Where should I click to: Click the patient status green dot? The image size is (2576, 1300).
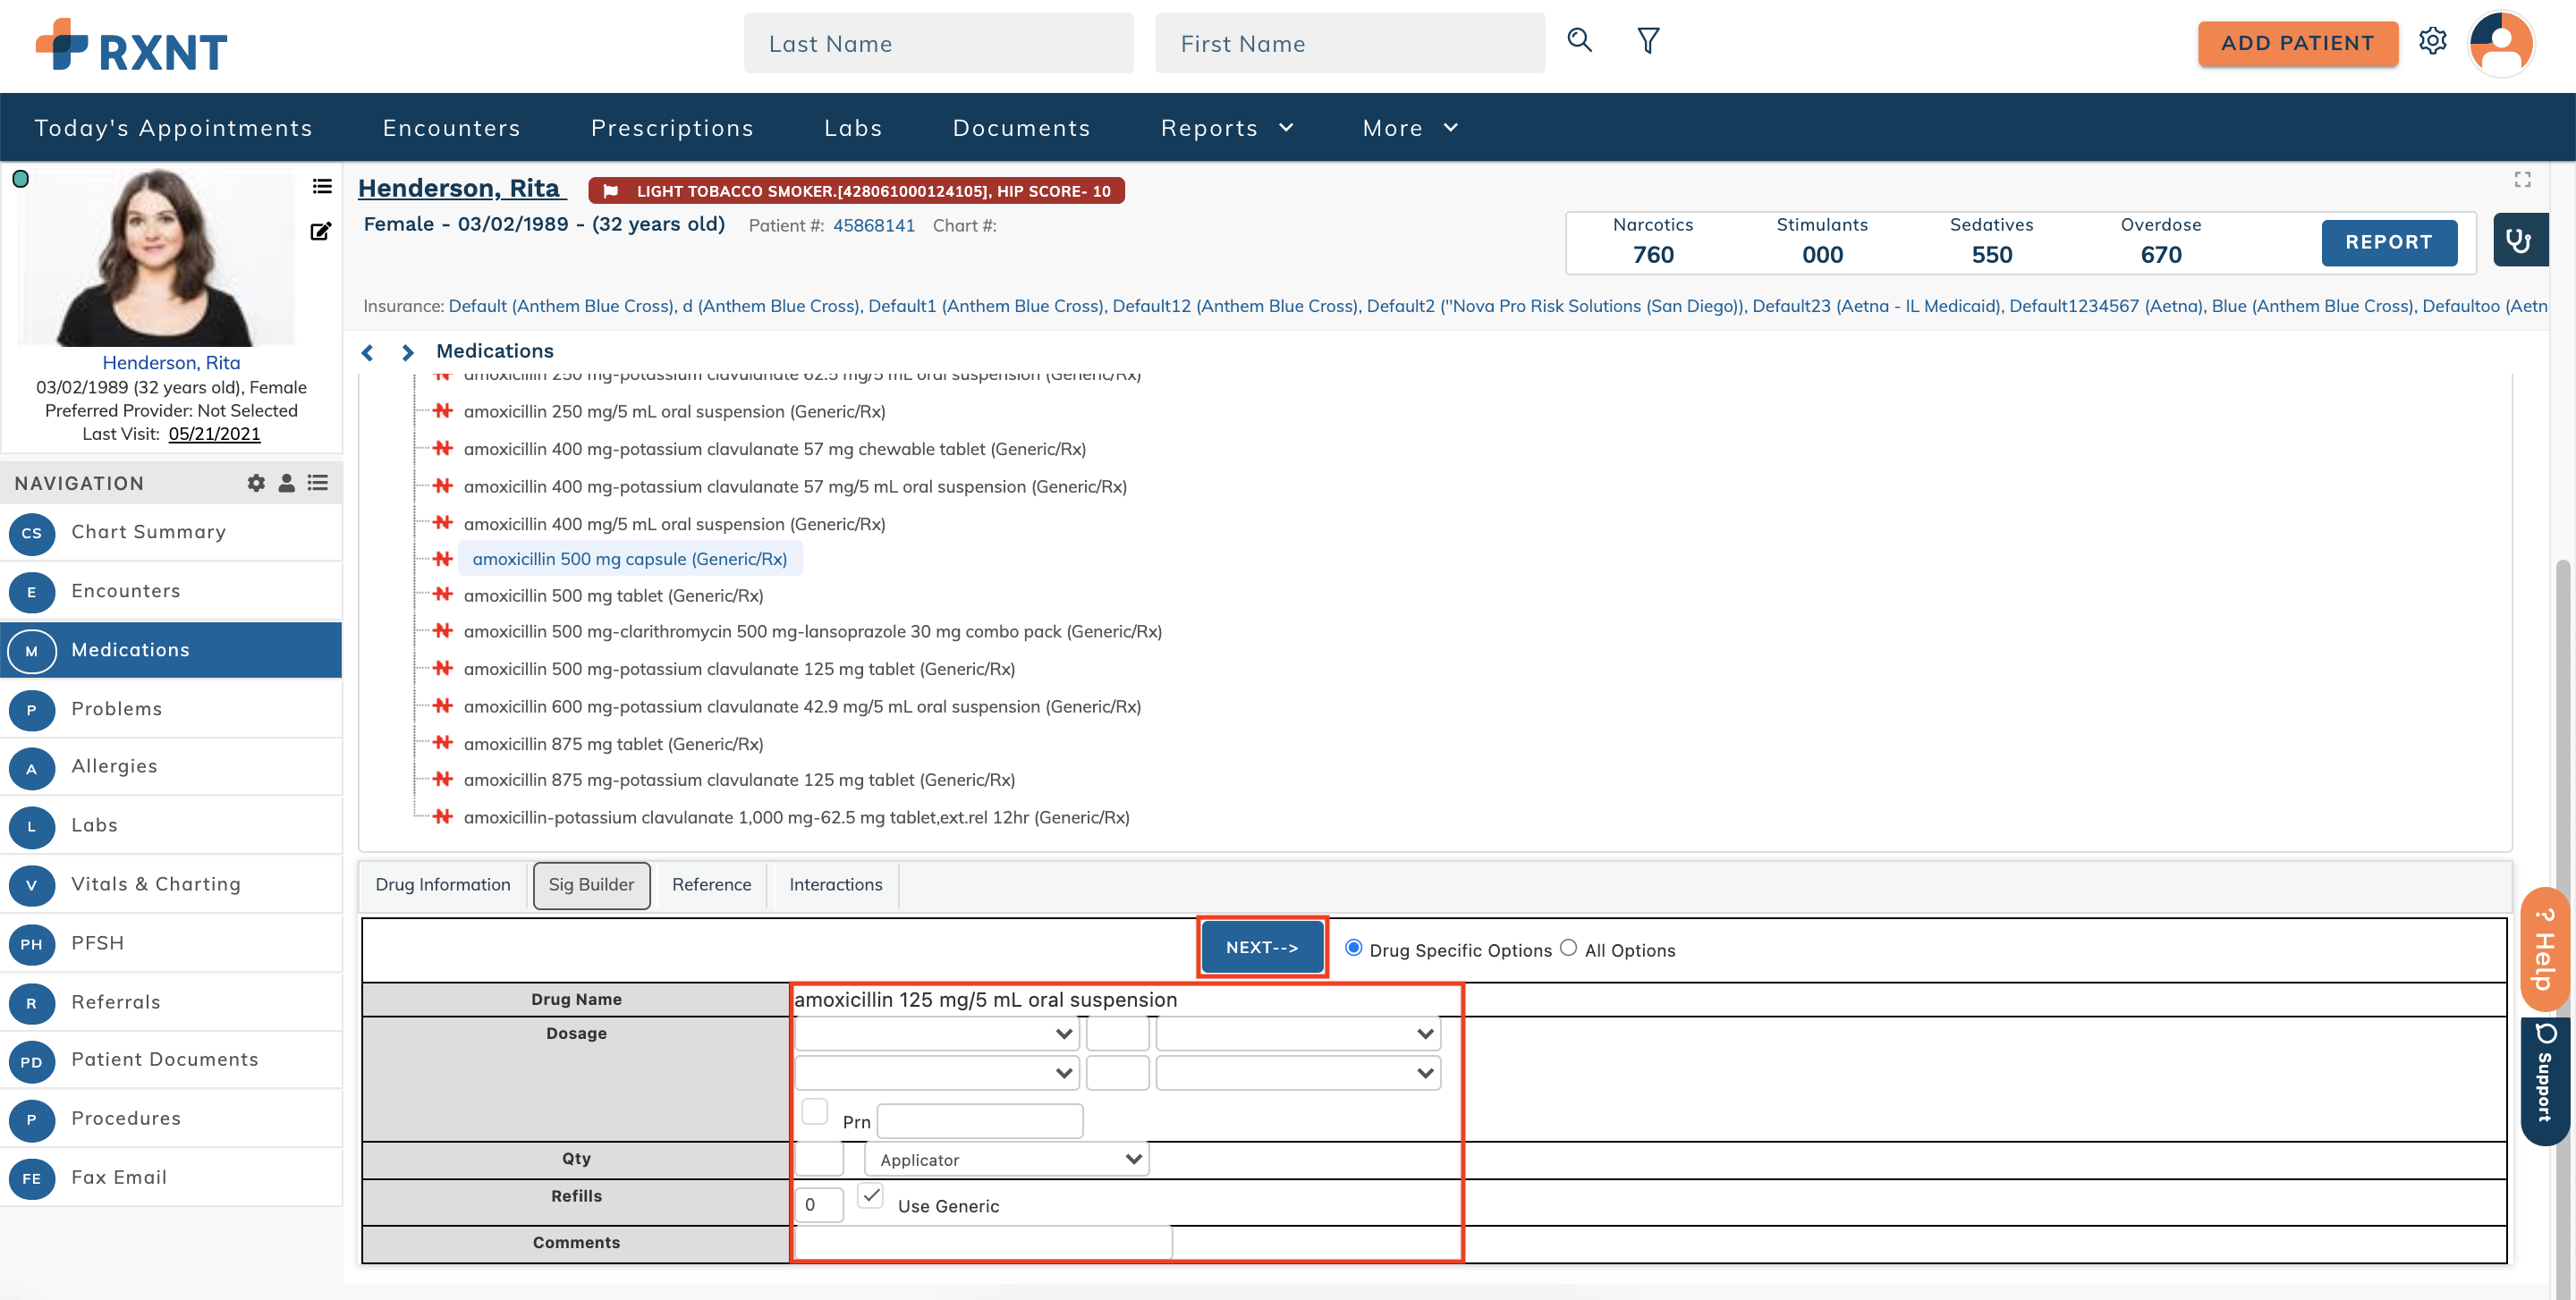[20, 179]
